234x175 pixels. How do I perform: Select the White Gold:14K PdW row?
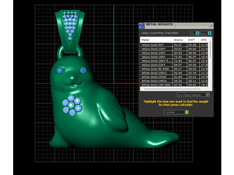coord(174,85)
